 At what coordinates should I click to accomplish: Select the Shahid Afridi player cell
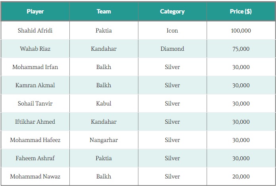click(35, 31)
